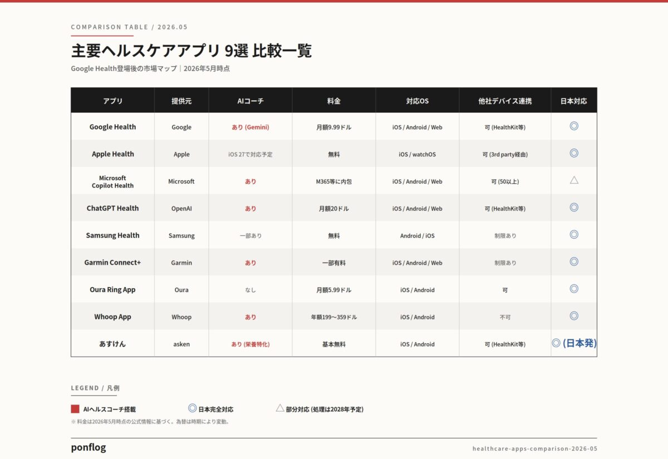
Task: Select the Oura Ring App name cell
Action: point(112,290)
